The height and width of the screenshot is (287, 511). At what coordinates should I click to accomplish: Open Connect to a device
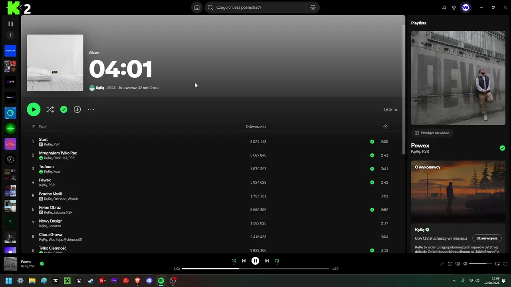(458, 264)
